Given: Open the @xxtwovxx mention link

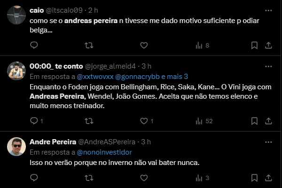Looking at the screenshot, I should tap(95, 76).
